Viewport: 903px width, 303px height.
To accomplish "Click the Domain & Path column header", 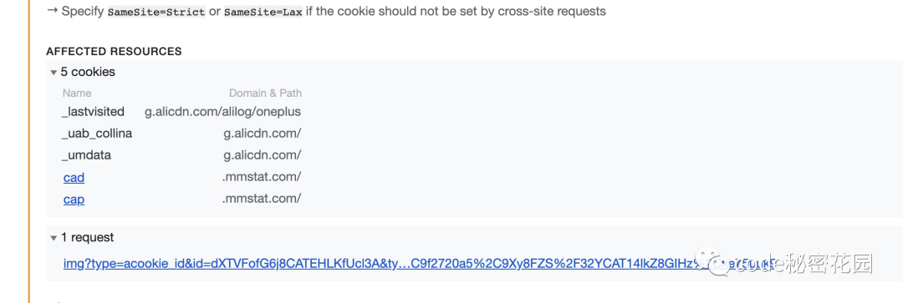I will tap(266, 93).
